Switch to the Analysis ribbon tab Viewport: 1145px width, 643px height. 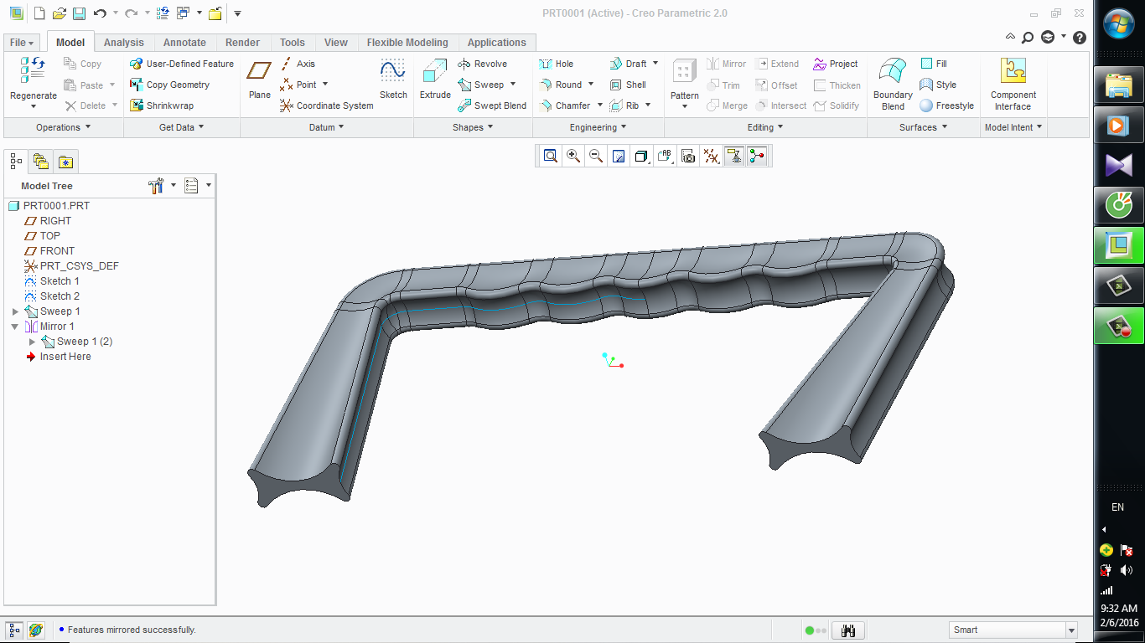tap(123, 43)
